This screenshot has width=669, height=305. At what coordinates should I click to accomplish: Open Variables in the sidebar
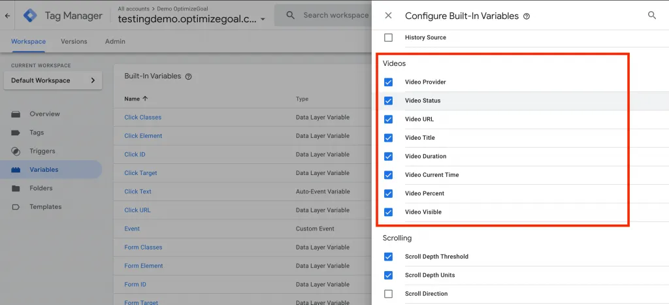[x=44, y=170]
